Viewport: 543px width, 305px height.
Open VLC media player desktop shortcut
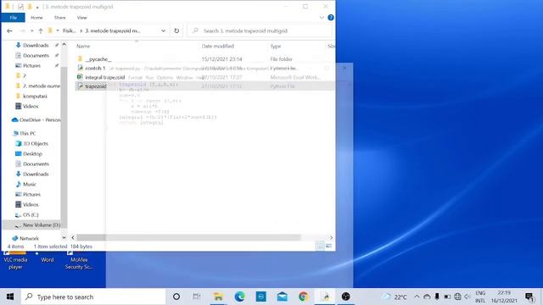tap(15, 261)
